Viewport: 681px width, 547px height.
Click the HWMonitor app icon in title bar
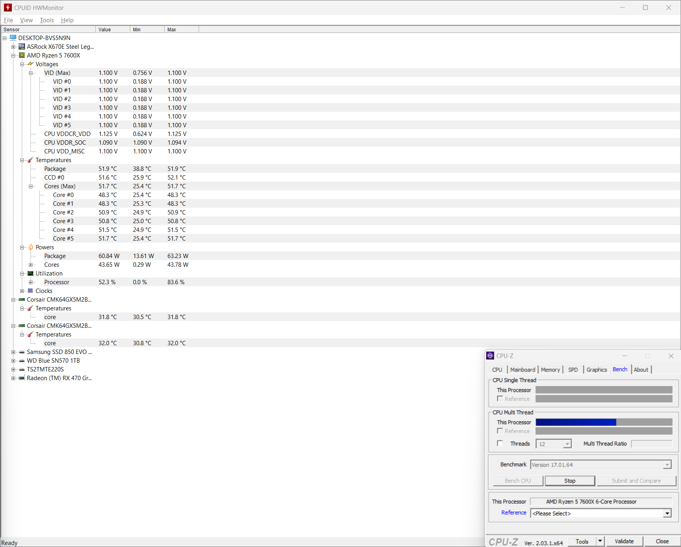coord(8,8)
